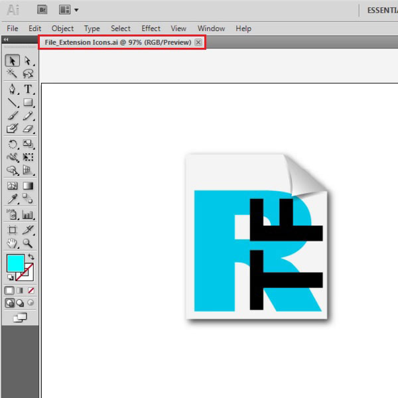Select the Hand tool
The image size is (398, 398).
12,243
